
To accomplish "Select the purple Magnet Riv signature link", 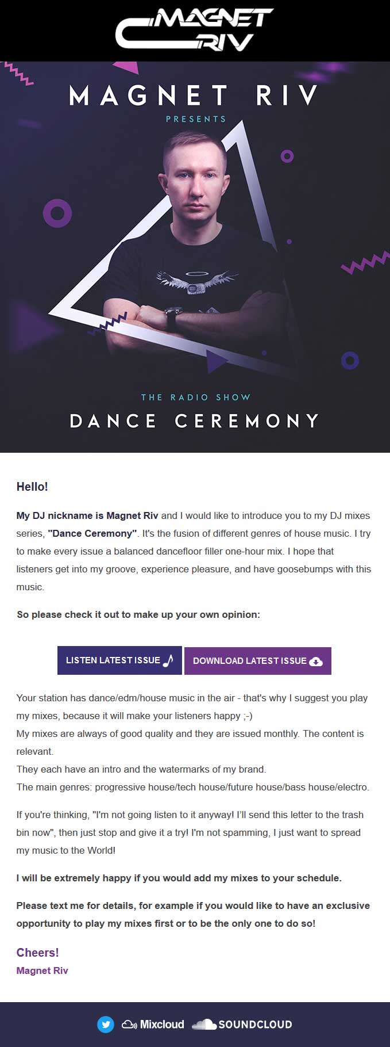I will click(x=42, y=970).
